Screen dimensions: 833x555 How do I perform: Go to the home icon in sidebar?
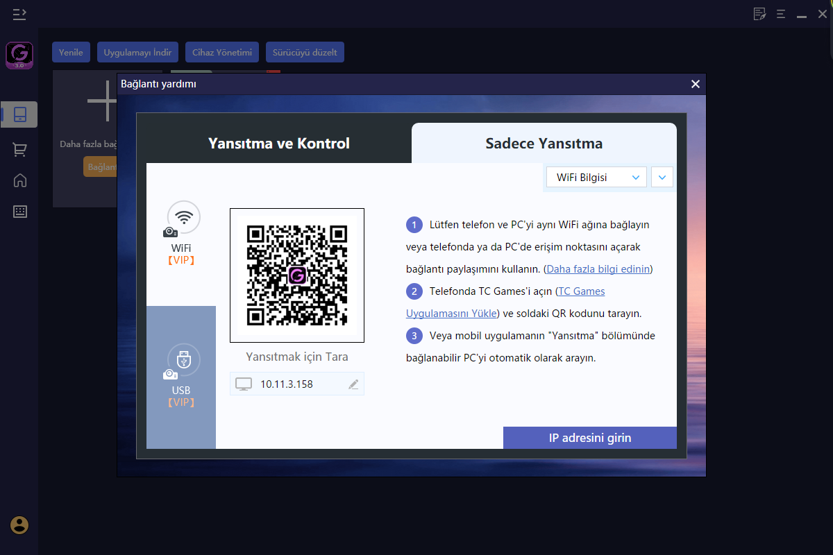click(20, 180)
